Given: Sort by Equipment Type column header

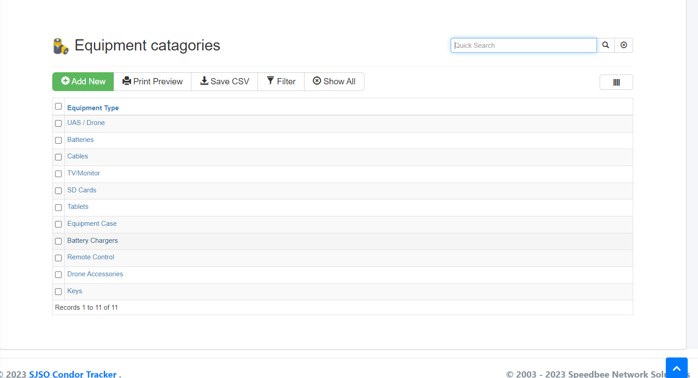Looking at the screenshot, I should [93, 108].
